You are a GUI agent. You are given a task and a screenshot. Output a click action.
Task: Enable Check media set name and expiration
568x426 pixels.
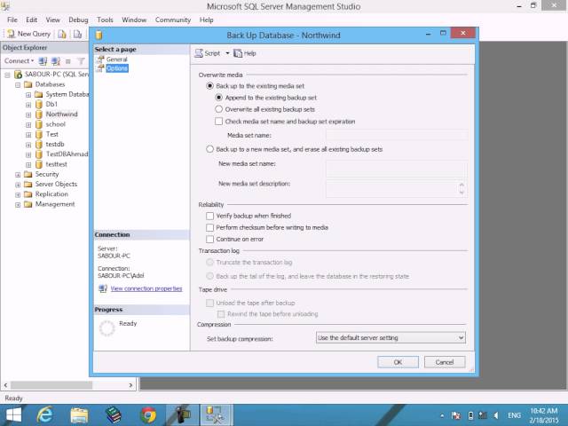pos(219,122)
